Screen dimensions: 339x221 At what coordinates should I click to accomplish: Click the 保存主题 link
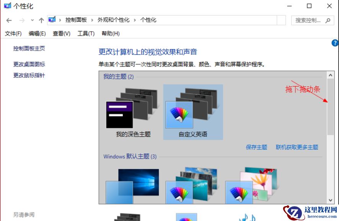256,147
